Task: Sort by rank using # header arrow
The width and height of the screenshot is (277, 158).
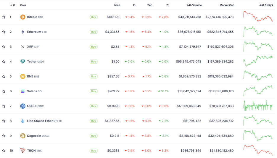Action: [x=12, y=5]
